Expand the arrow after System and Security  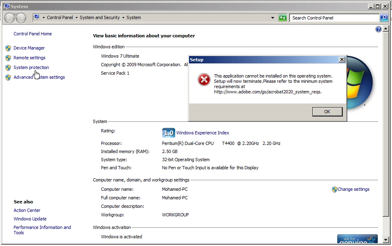[123, 18]
